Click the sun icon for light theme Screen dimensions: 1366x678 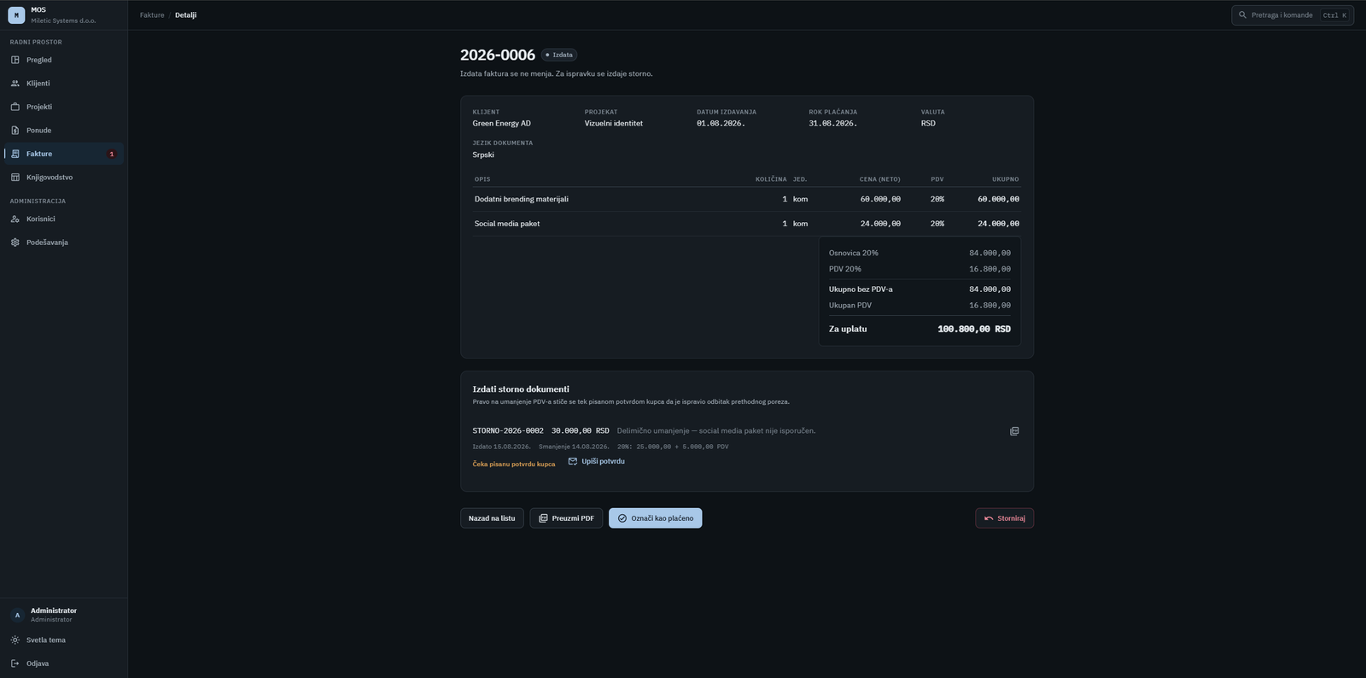(x=15, y=640)
